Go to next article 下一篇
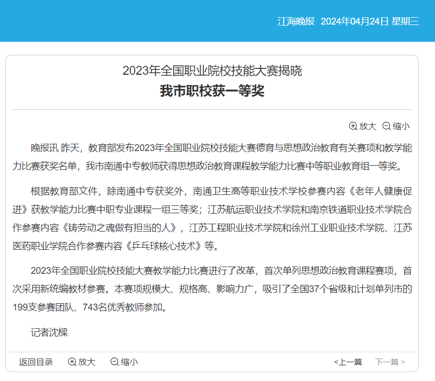435x381 pixels. pyautogui.click(x=390, y=362)
